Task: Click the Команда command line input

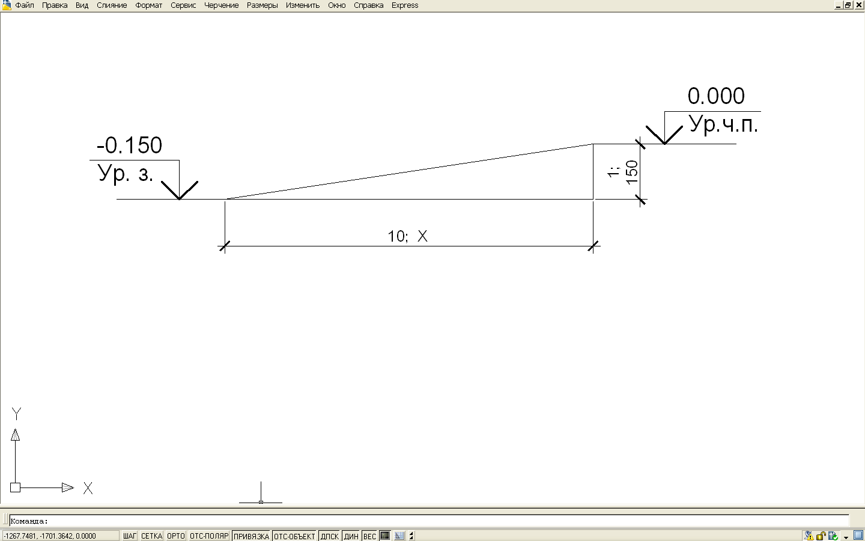Action: tap(429, 521)
